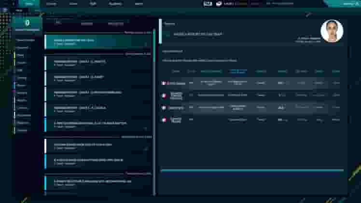The image size is (361, 203).
Task: Click the flag icon in the second table row
Action: click(164, 95)
